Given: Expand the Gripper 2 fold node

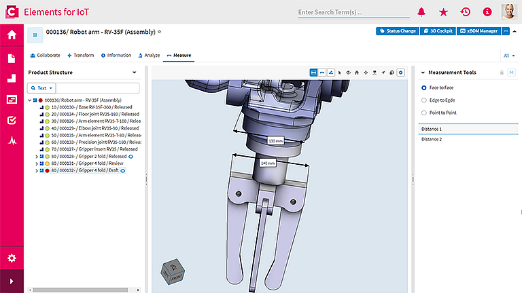Looking at the screenshot, I should coord(37,156).
